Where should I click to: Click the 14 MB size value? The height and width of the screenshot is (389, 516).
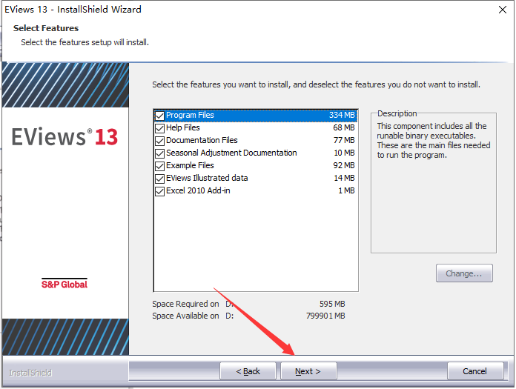[x=344, y=178]
